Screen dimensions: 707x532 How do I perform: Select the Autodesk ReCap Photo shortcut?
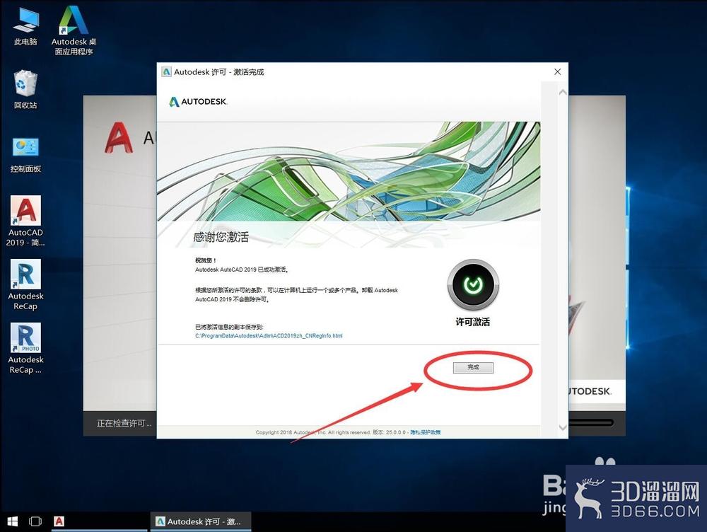25,348
